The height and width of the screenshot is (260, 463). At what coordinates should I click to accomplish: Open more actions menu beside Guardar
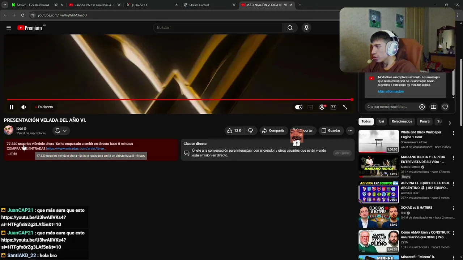350,130
